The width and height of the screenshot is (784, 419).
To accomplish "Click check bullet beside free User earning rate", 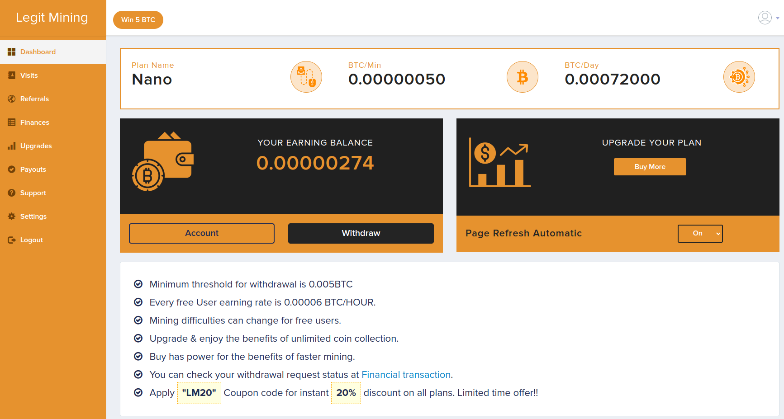I will coord(138,302).
